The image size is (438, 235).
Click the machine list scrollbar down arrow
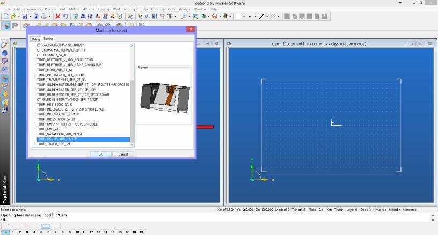click(x=132, y=145)
